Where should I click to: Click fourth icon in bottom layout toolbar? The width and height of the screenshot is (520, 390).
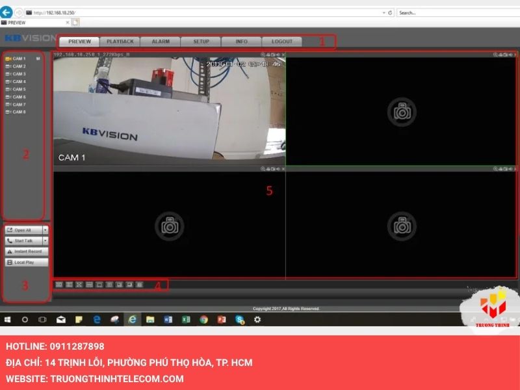(89, 285)
